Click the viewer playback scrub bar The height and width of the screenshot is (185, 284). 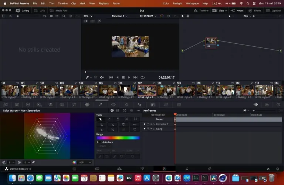point(130,72)
